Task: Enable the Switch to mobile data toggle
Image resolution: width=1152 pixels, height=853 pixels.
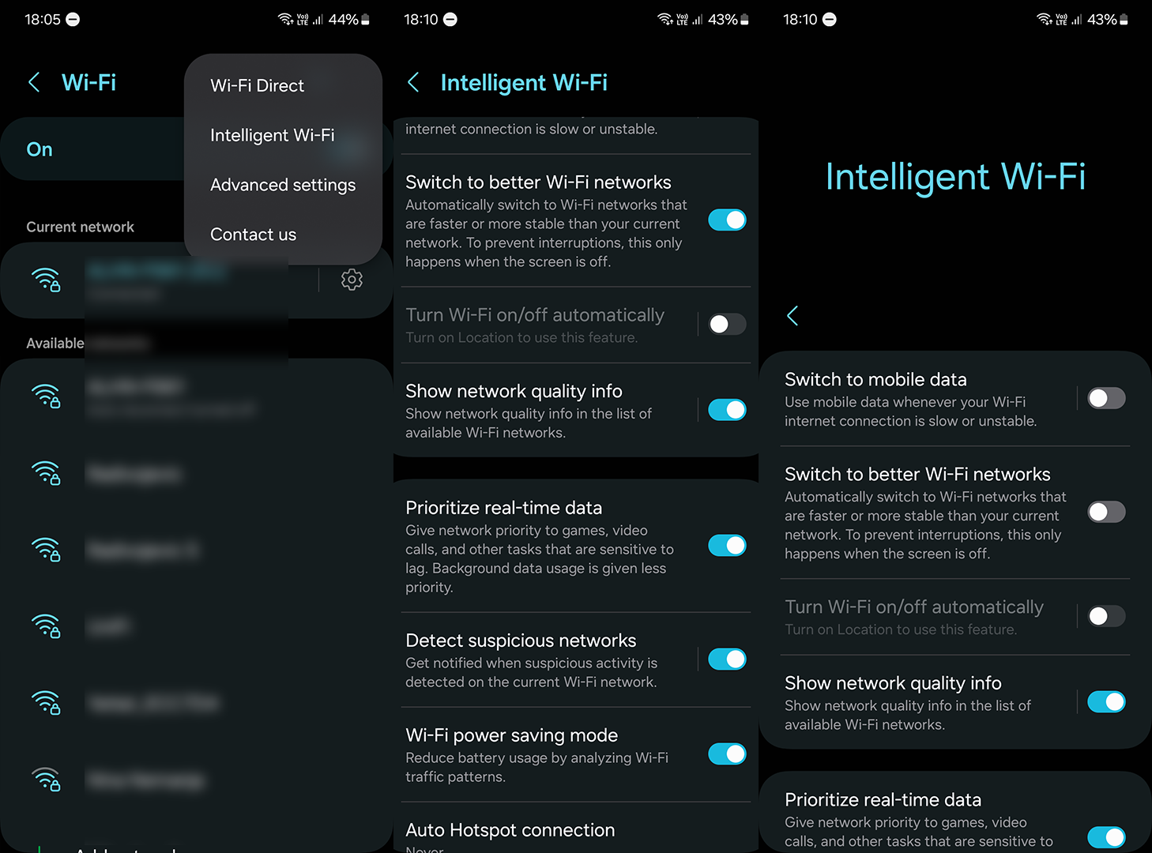Action: (1106, 398)
